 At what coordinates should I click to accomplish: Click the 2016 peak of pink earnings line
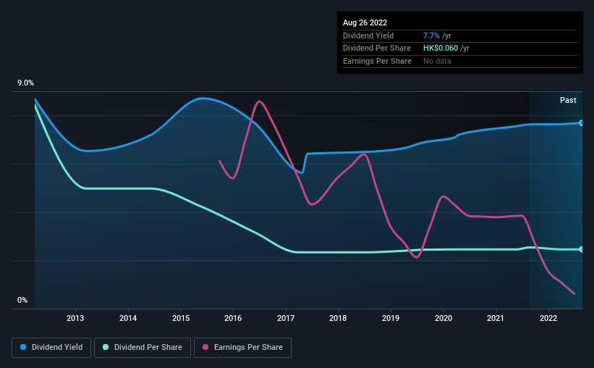tap(259, 101)
